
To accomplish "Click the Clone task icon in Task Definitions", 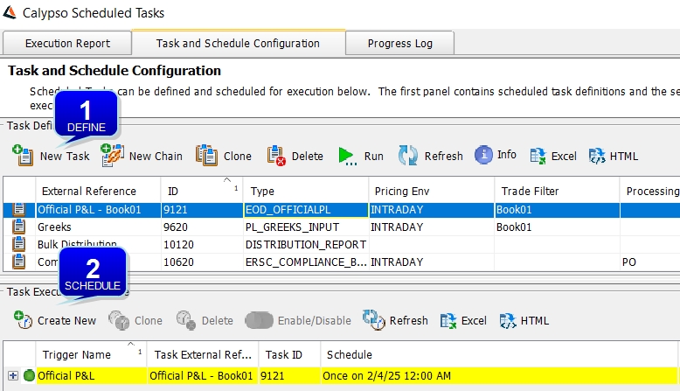I will 206,156.
